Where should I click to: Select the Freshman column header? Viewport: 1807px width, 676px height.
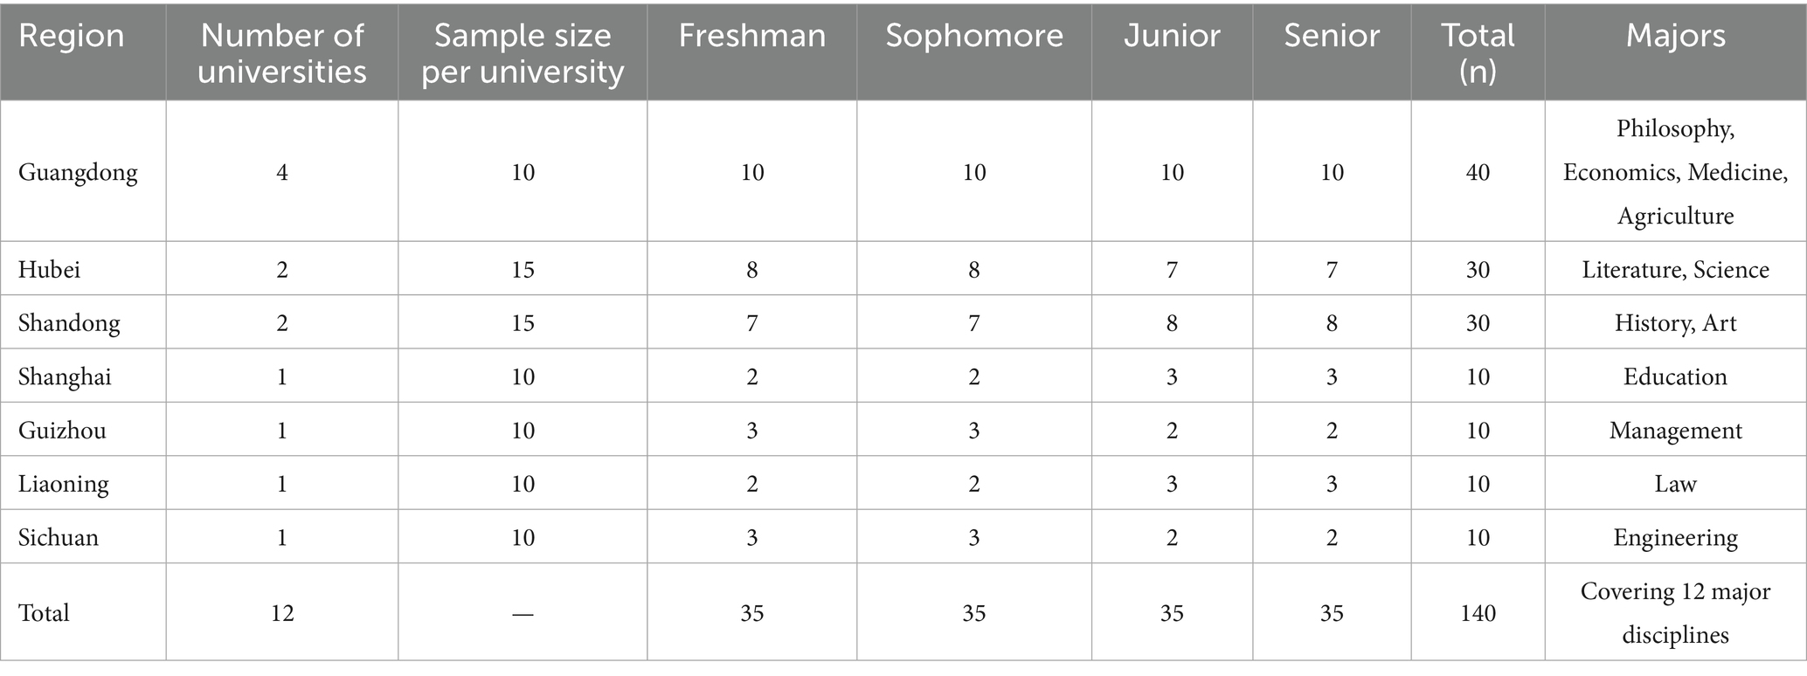pyautogui.click(x=751, y=36)
